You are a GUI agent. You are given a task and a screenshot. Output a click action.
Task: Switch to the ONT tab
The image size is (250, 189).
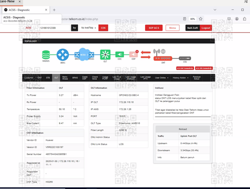click(x=39, y=78)
